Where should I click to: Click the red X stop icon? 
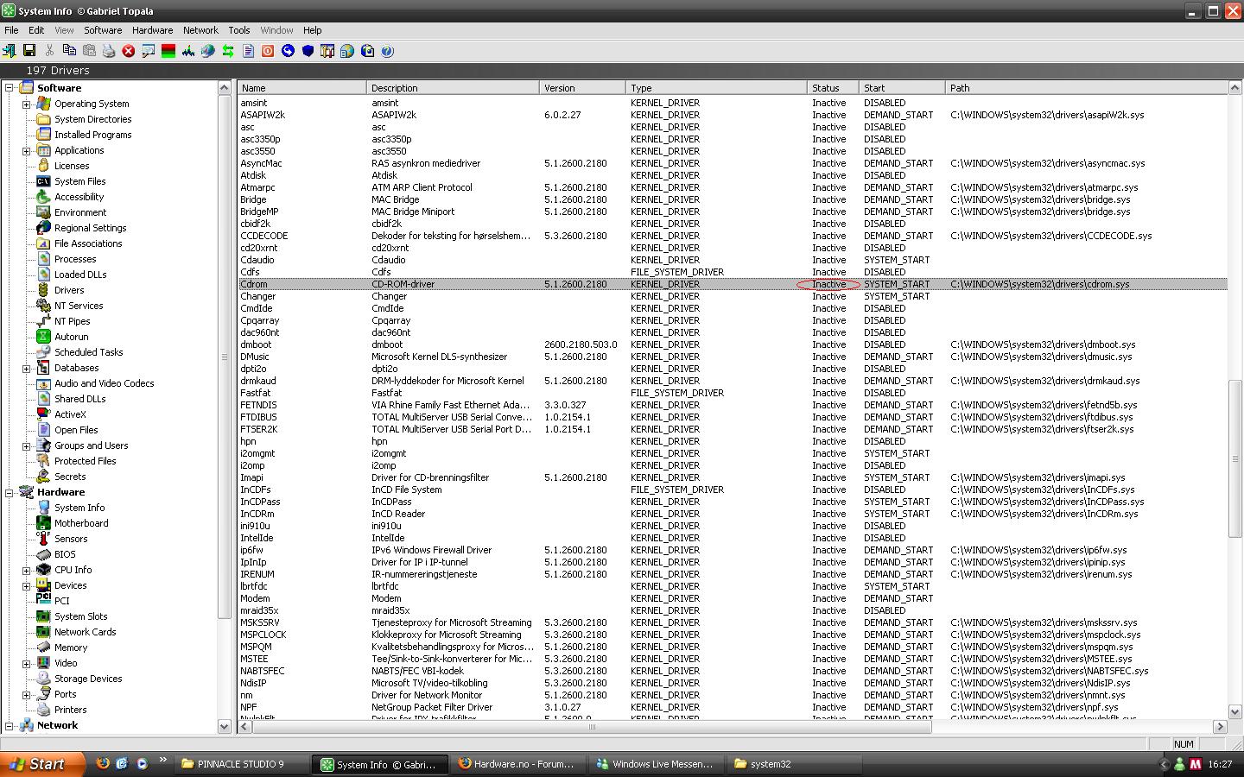(x=129, y=51)
